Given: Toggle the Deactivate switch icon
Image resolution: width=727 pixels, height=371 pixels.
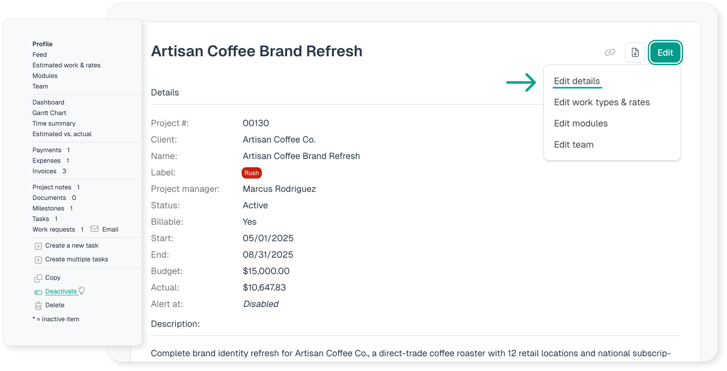Looking at the screenshot, I should point(38,292).
